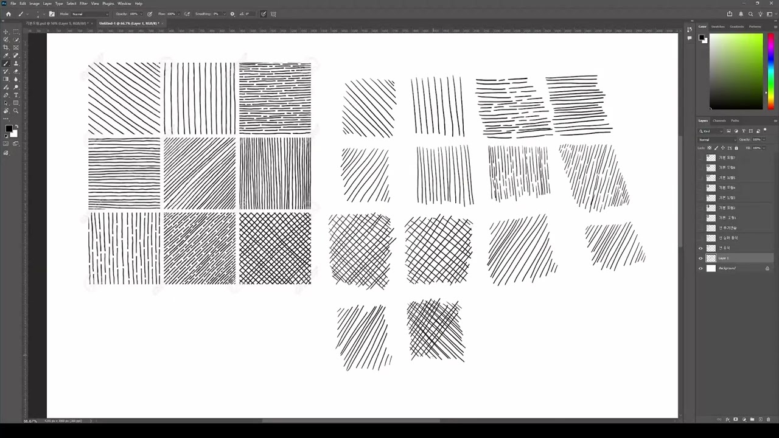
Task: Open smoothing options gear
Action: (x=232, y=13)
